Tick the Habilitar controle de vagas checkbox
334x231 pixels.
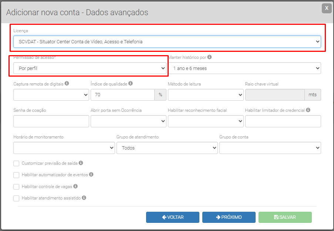(x=16, y=187)
